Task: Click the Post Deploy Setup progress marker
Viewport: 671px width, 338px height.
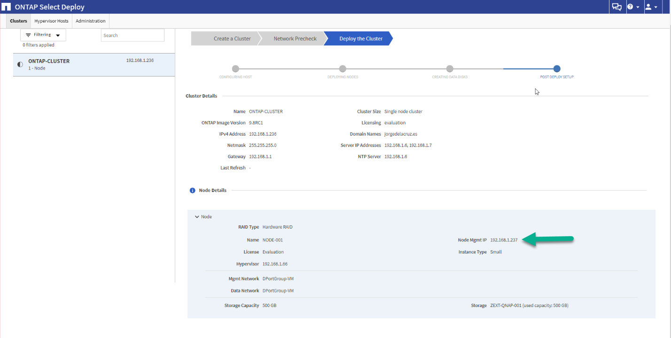Action: [557, 69]
